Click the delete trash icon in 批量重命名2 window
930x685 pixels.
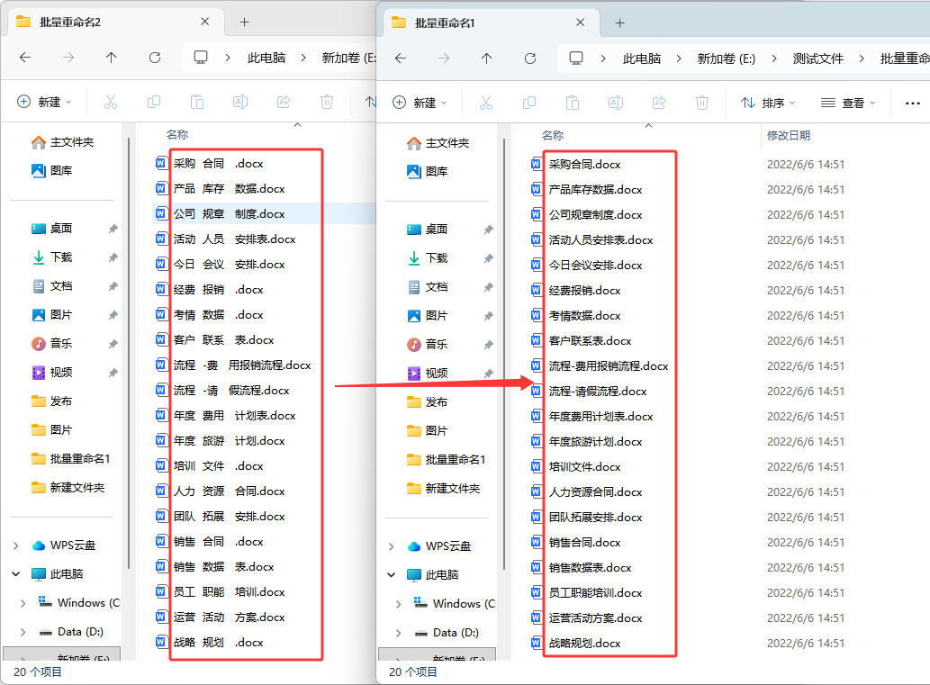coord(327,102)
